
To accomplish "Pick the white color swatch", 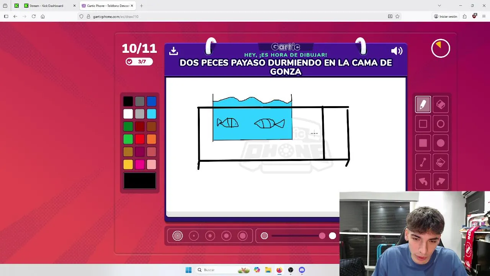I will 128,114.
